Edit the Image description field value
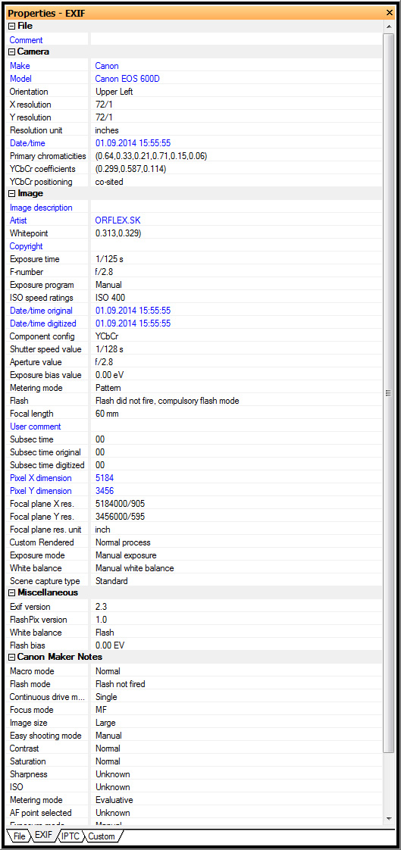The height and width of the screenshot is (850, 401). [x=236, y=208]
